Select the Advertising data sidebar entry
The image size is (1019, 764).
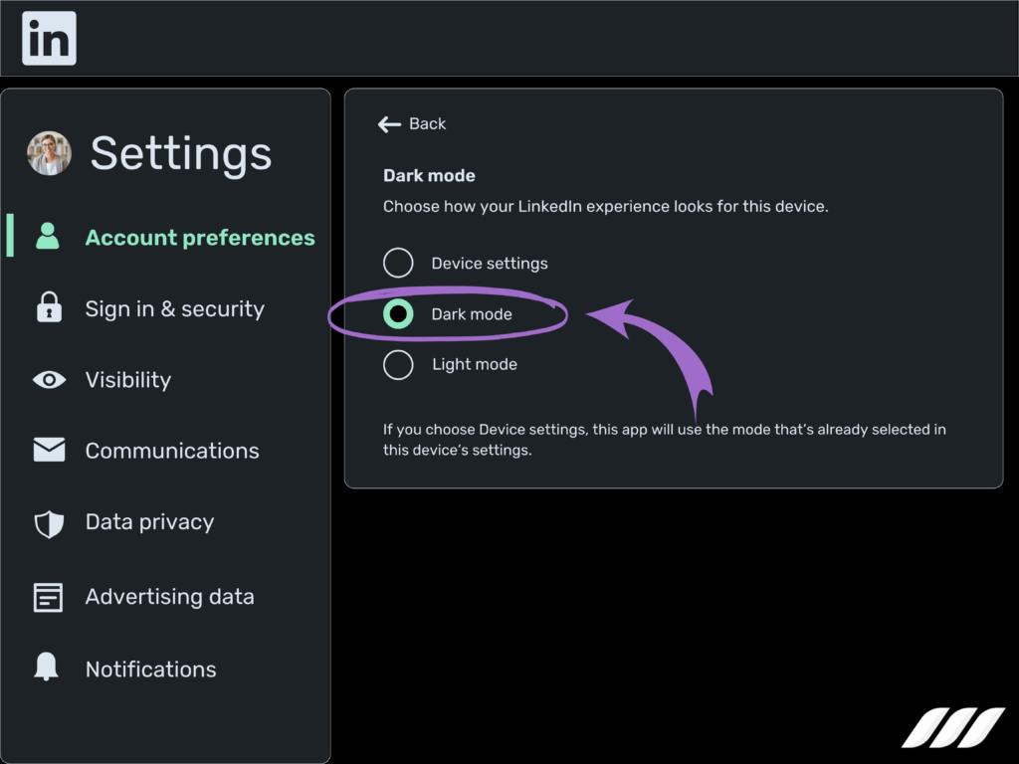pos(169,596)
